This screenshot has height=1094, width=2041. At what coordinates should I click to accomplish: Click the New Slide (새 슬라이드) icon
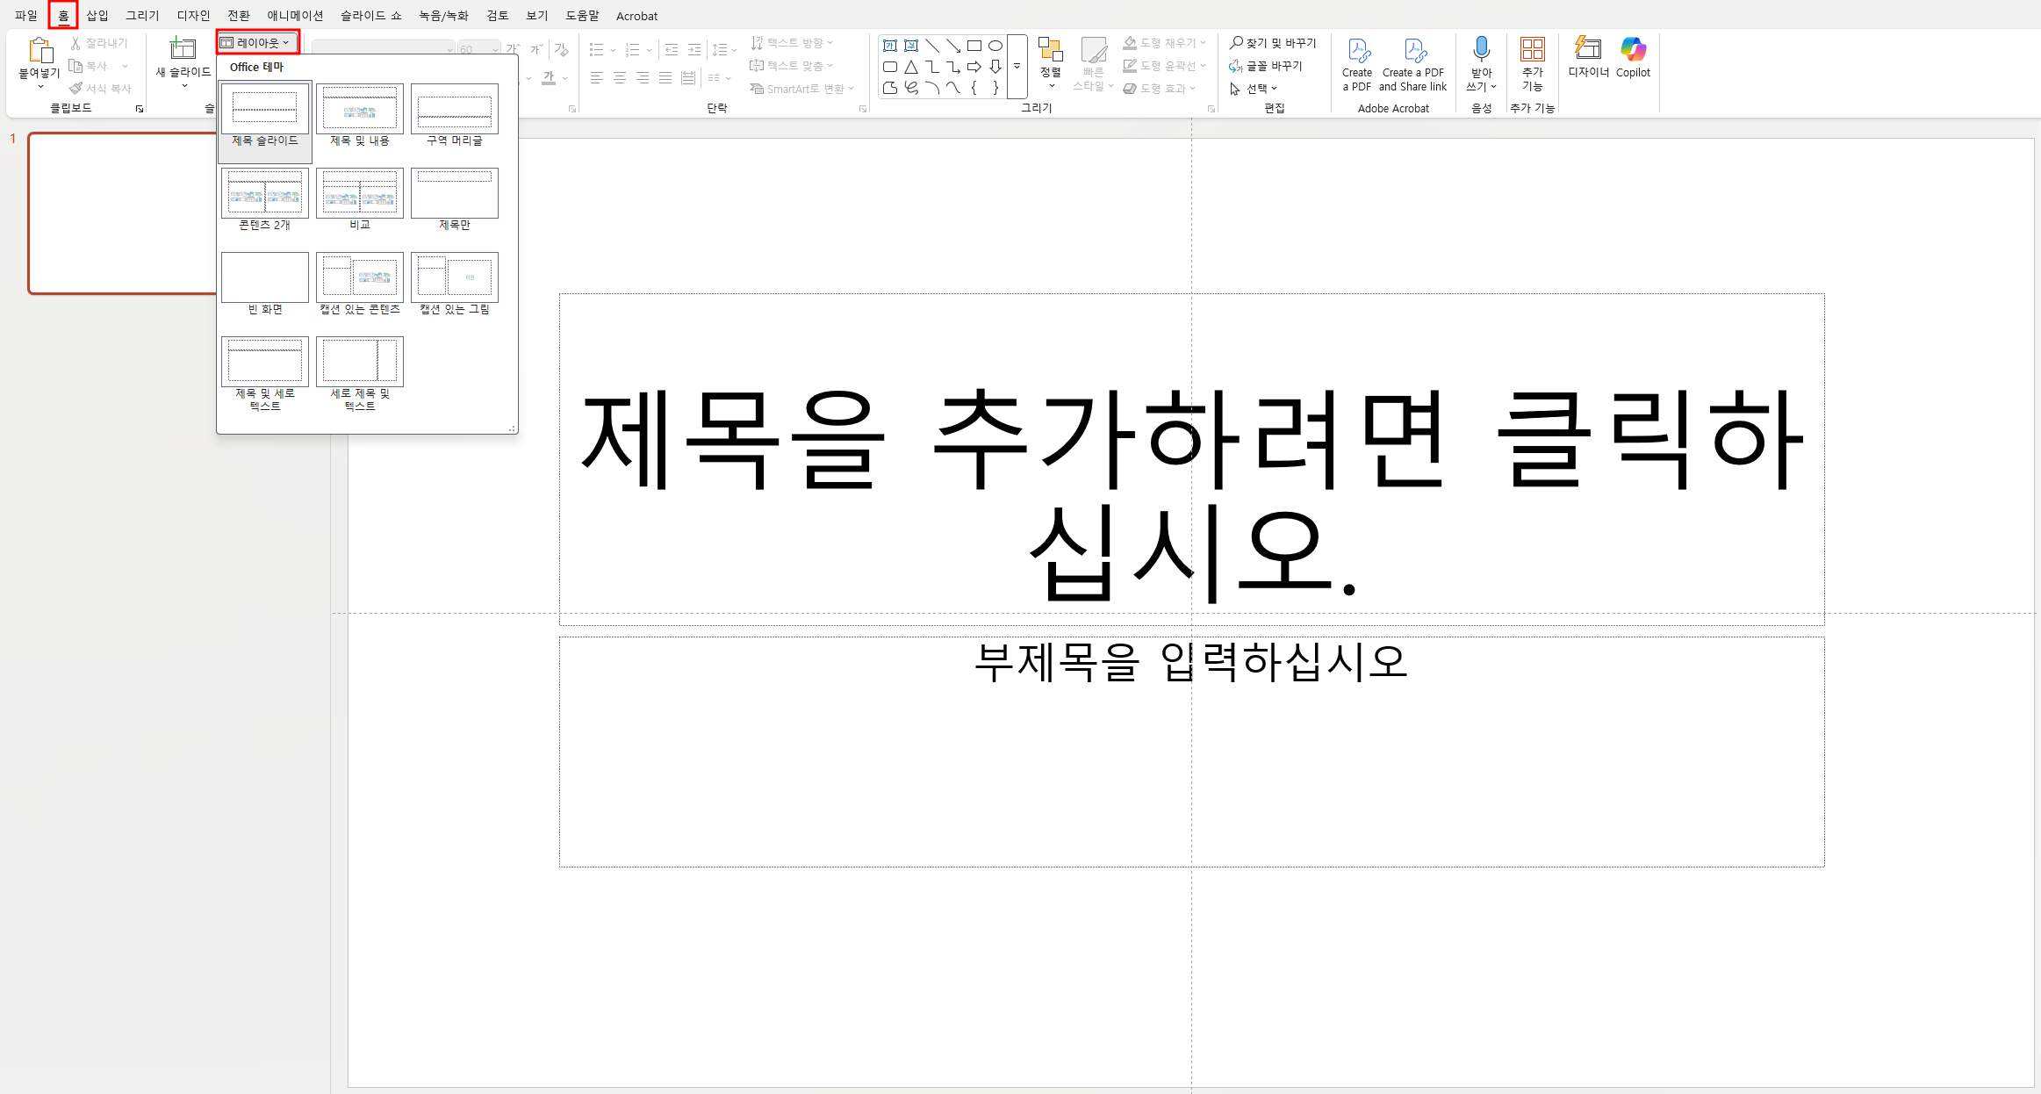[x=183, y=49]
